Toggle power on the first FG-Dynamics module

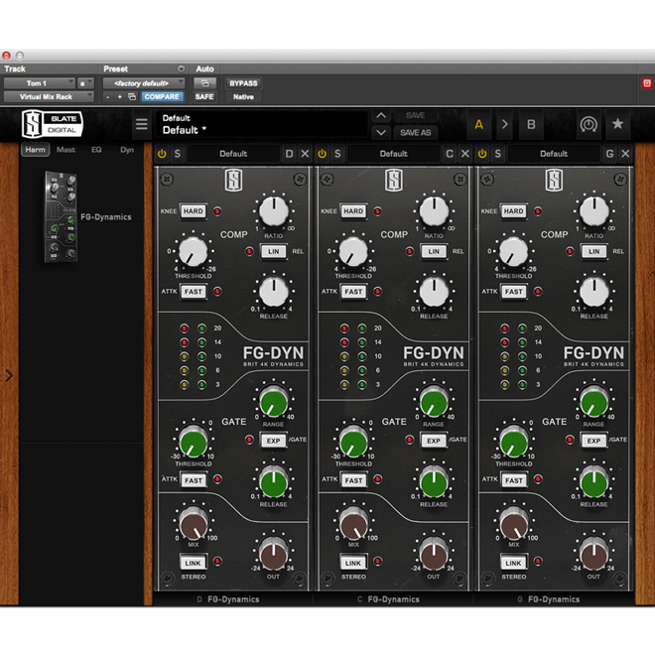(x=162, y=154)
